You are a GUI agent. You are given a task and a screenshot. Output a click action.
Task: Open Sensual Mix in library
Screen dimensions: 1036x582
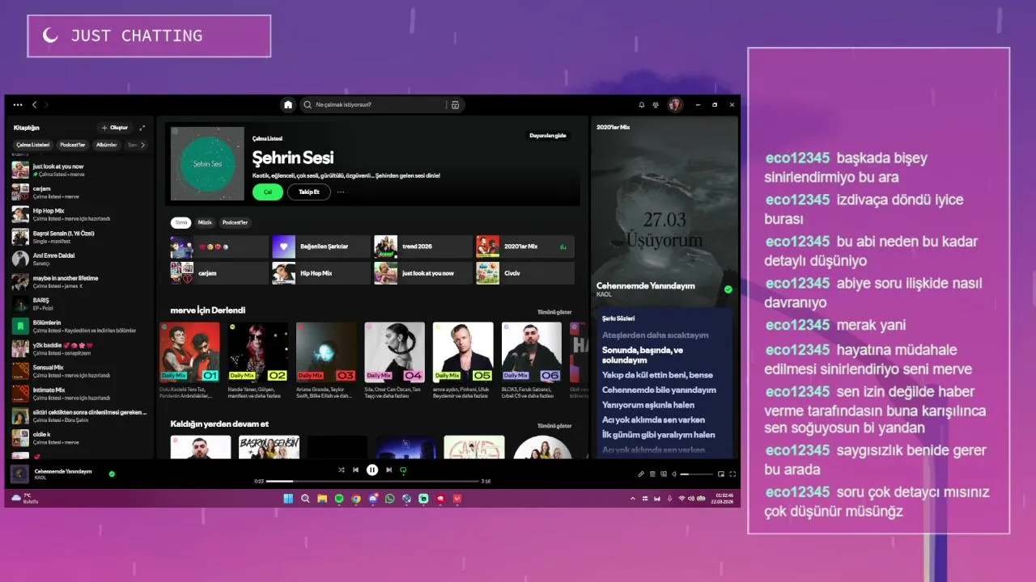pyautogui.click(x=80, y=371)
